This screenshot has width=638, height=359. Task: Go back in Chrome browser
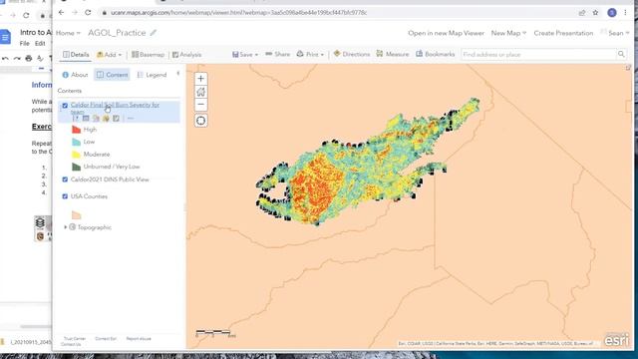coord(61,13)
